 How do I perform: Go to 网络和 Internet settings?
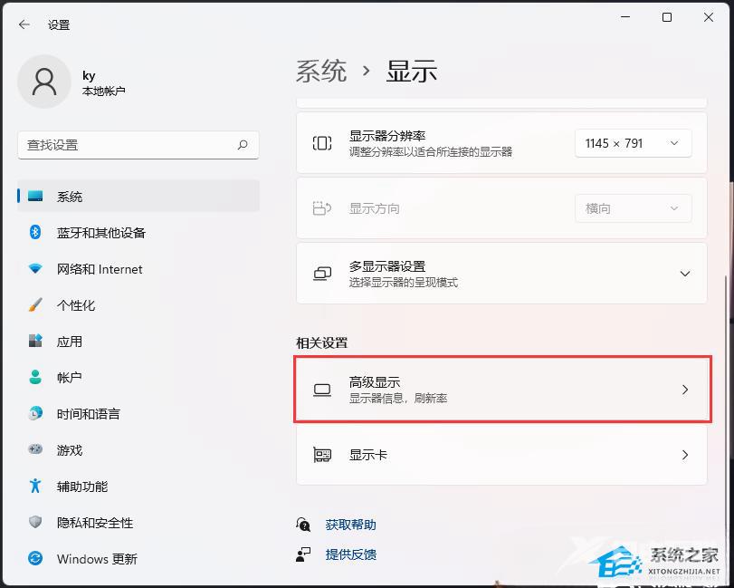tap(138, 268)
